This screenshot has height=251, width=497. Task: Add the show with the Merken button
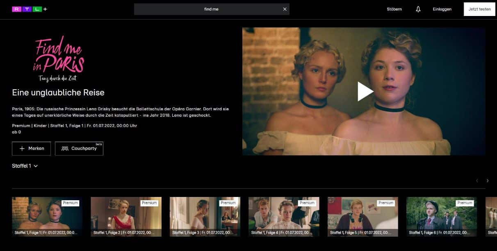[x=31, y=149]
